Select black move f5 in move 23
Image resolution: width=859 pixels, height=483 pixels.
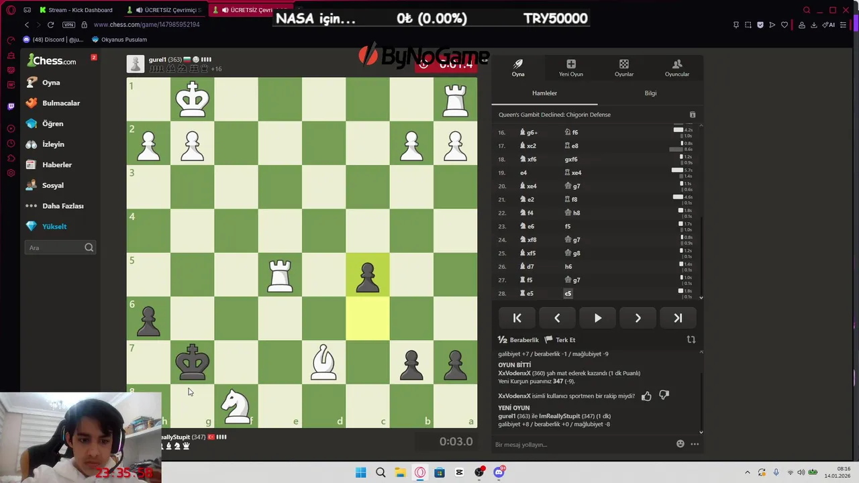point(568,226)
